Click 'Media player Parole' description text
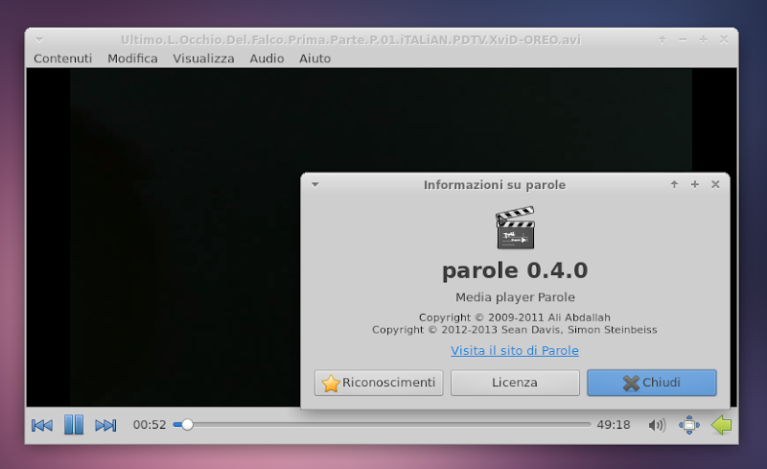This screenshot has width=767, height=469. point(515,297)
